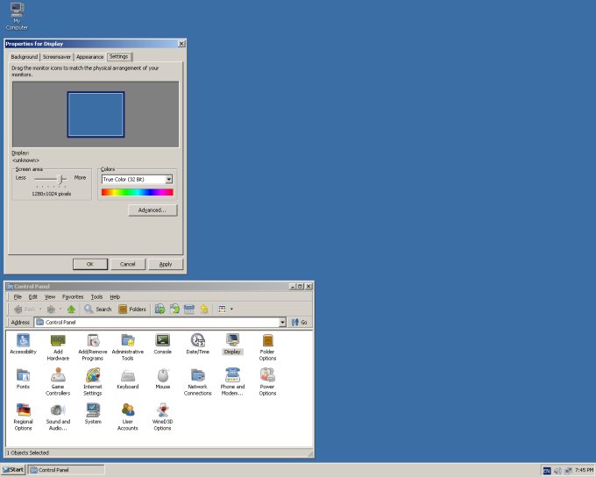Open the Tools menu
This screenshot has height=477, width=596.
96,296
